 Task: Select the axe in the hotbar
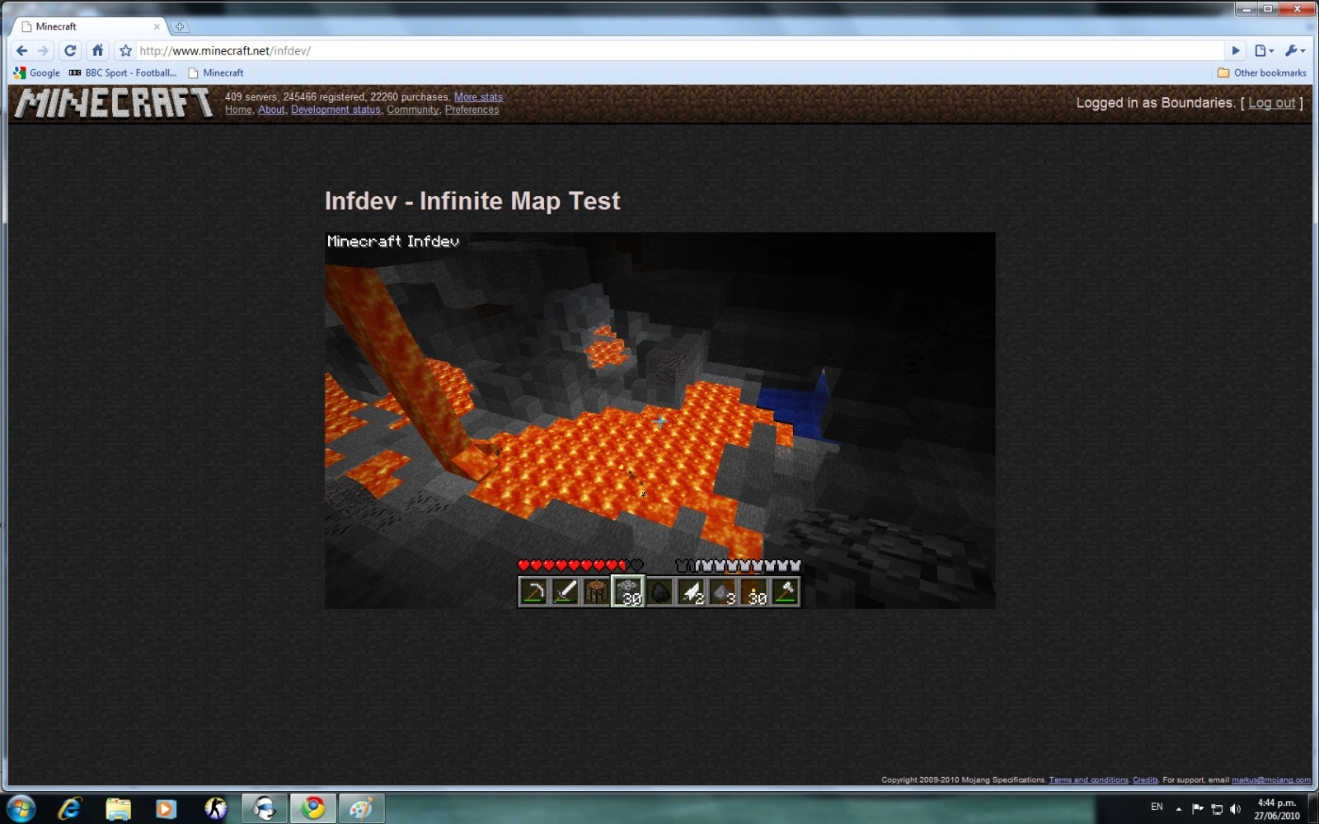pyautogui.click(x=785, y=592)
